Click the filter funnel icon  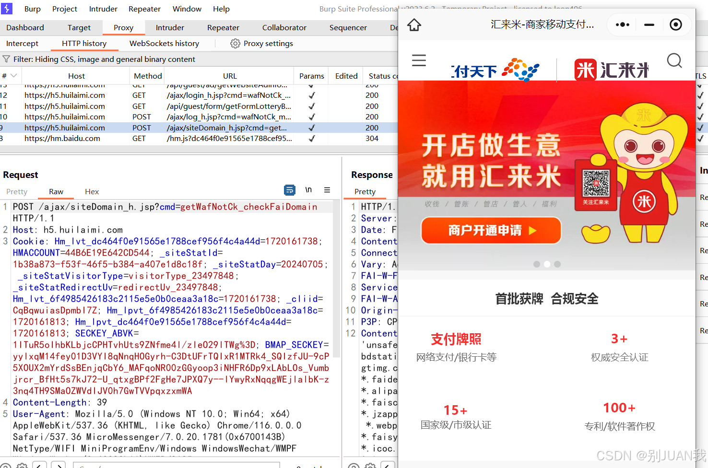point(6,59)
